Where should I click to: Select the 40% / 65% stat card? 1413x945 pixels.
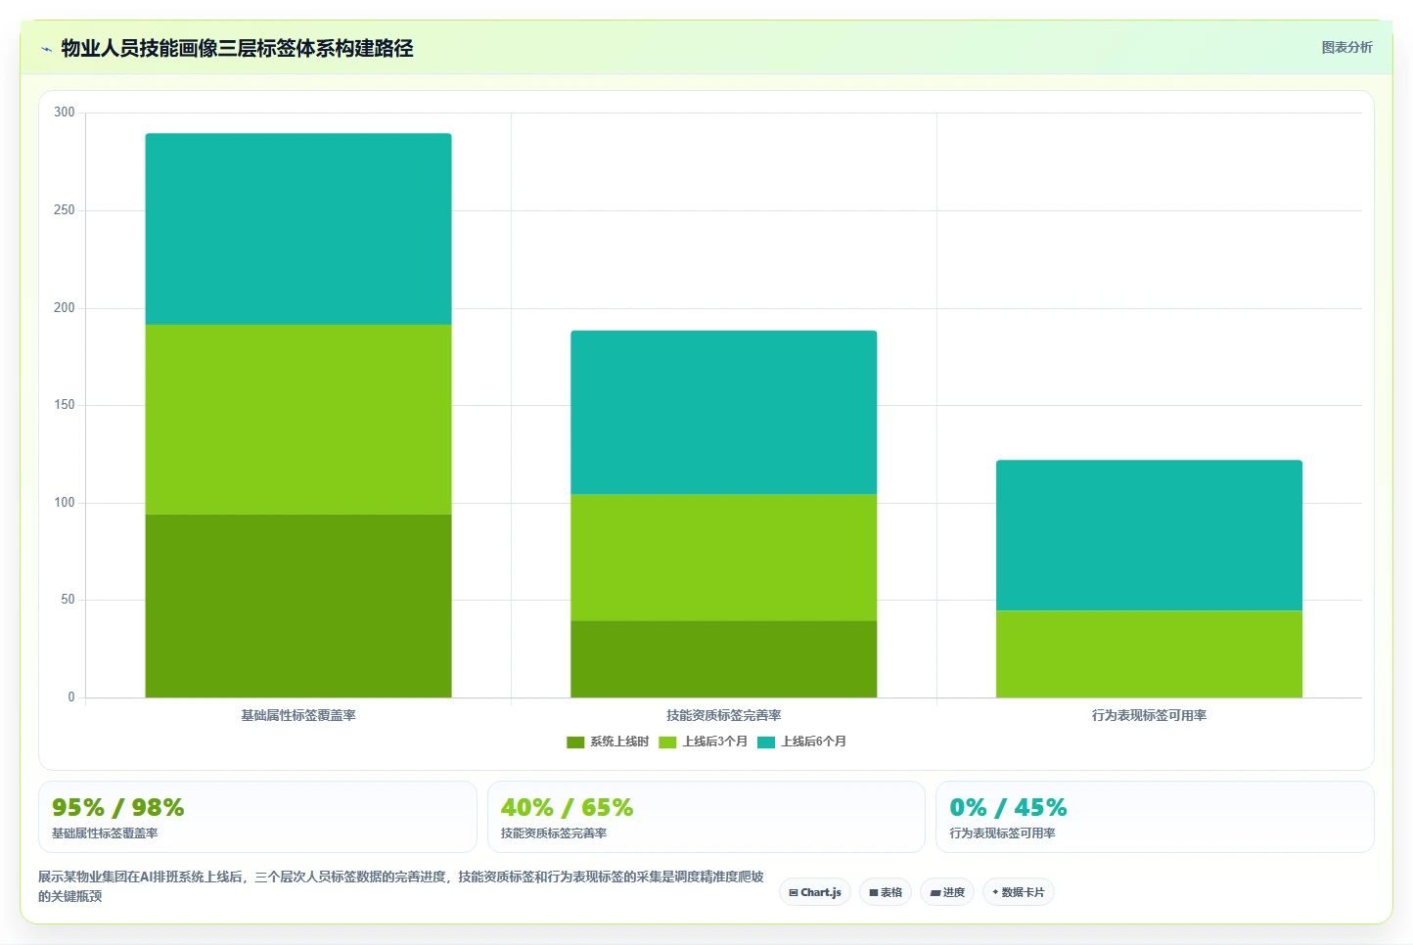pyautogui.click(x=706, y=817)
